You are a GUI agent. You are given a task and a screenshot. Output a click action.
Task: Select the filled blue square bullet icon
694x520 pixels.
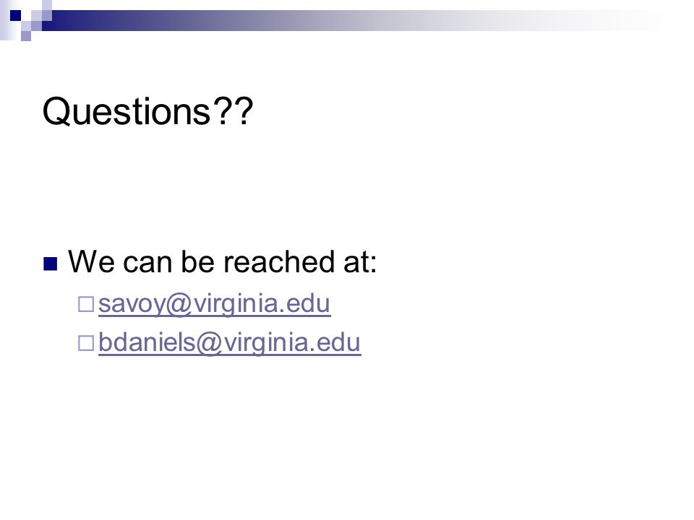[51, 264]
